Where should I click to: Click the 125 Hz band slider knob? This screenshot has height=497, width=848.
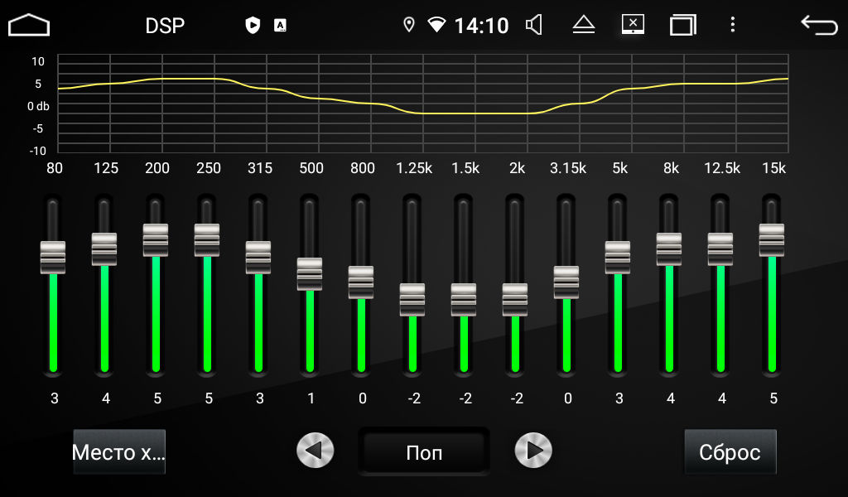point(104,249)
